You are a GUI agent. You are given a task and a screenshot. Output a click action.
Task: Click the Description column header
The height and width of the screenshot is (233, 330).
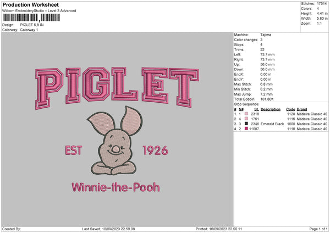coord(271,109)
